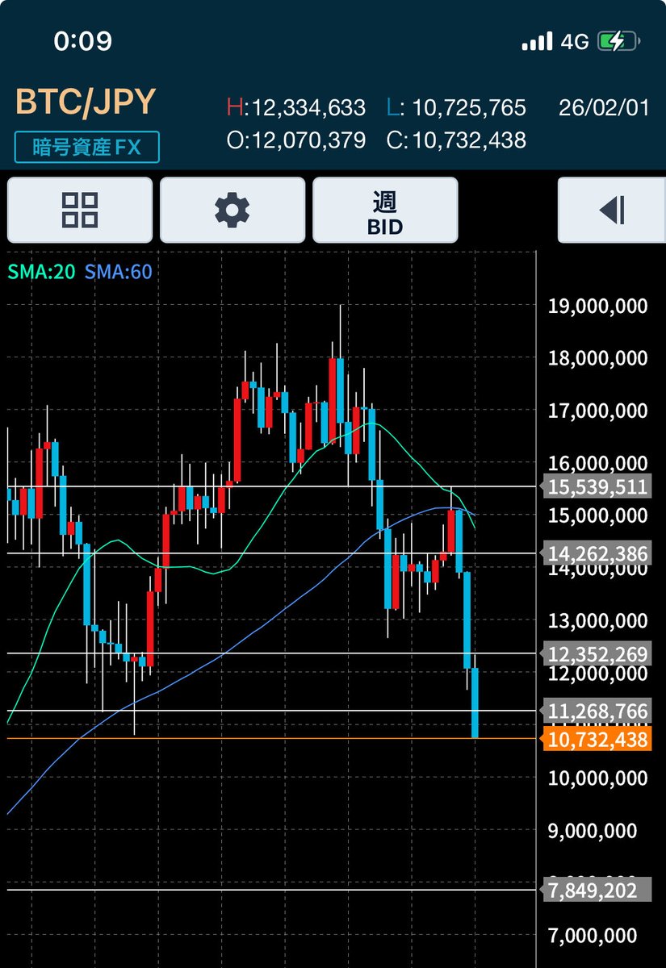Tap the 17,000,000 price axis label

point(597,411)
